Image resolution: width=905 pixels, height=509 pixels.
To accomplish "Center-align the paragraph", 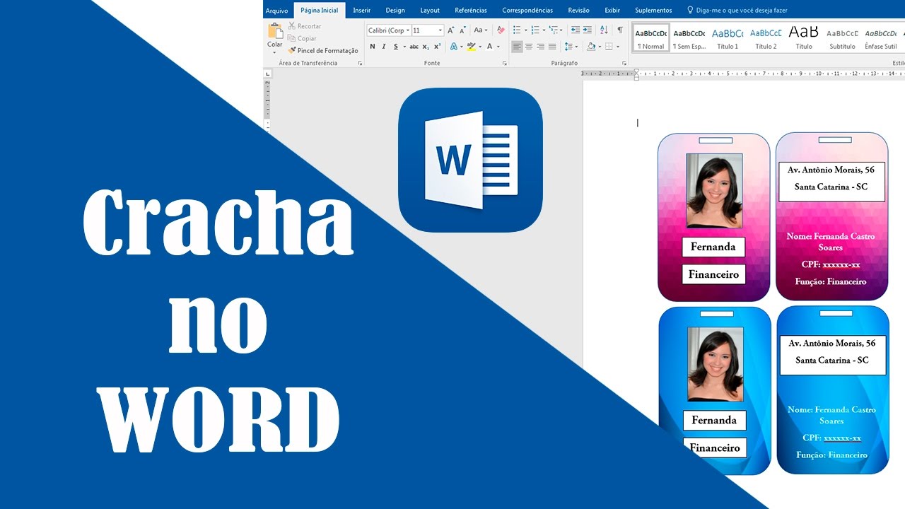I will [x=529, y=47].
